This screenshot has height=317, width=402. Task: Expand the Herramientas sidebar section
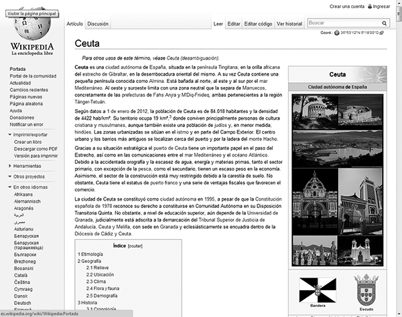tap(27, 166)
